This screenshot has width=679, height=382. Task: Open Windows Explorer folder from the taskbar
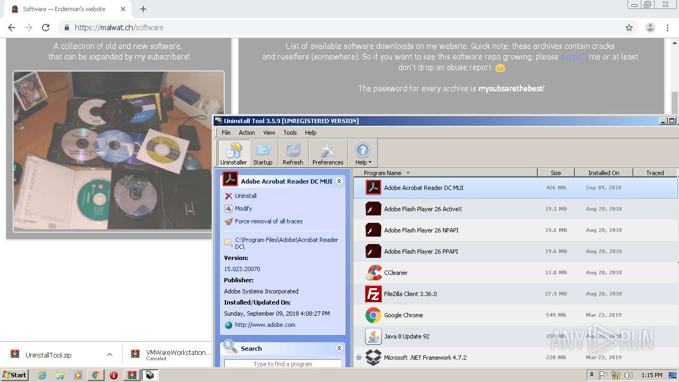60,375
